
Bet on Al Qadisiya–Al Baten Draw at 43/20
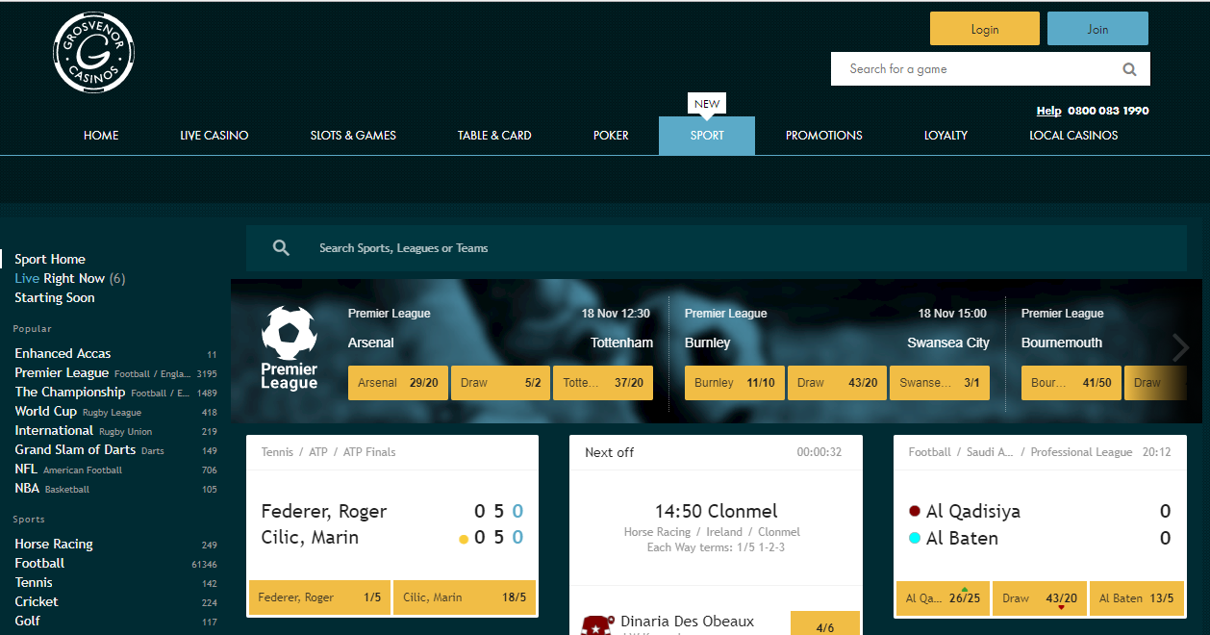[x=1040, y=598]
